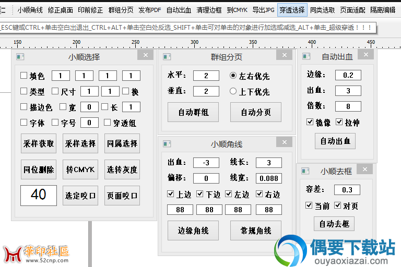This screenshot has height=267, width=401.
Task: Uncheck the 镜像 checkbox
Action: pos(310,122)
